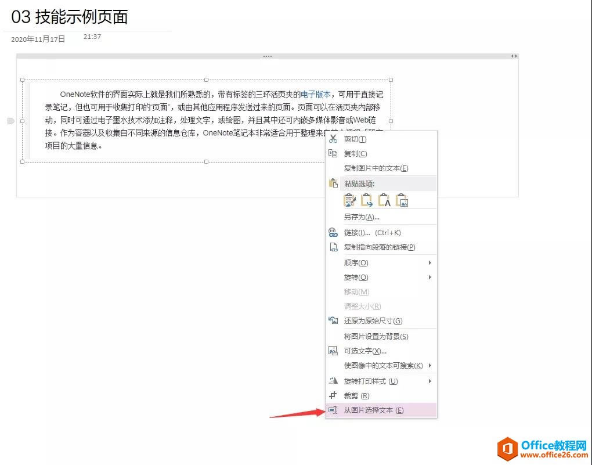Click the 裁剪 (Crop) tool icon
Viewport: 592px width, 465px height.
click(334, 395)
